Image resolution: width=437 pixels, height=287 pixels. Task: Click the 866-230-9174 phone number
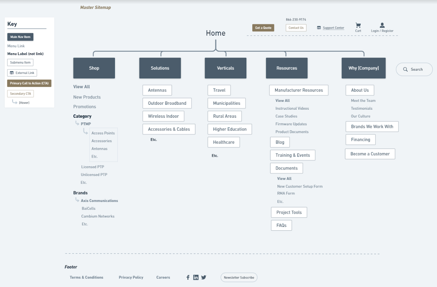[x=296, y=20]
